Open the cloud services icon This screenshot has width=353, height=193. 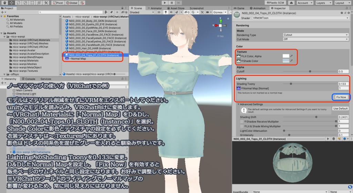[x=291, y=3]
